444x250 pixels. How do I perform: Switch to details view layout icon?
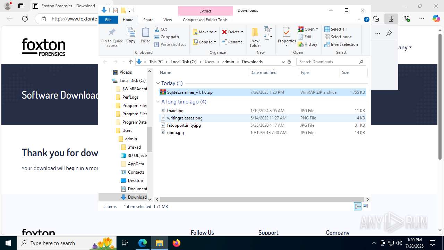point(358,206)
